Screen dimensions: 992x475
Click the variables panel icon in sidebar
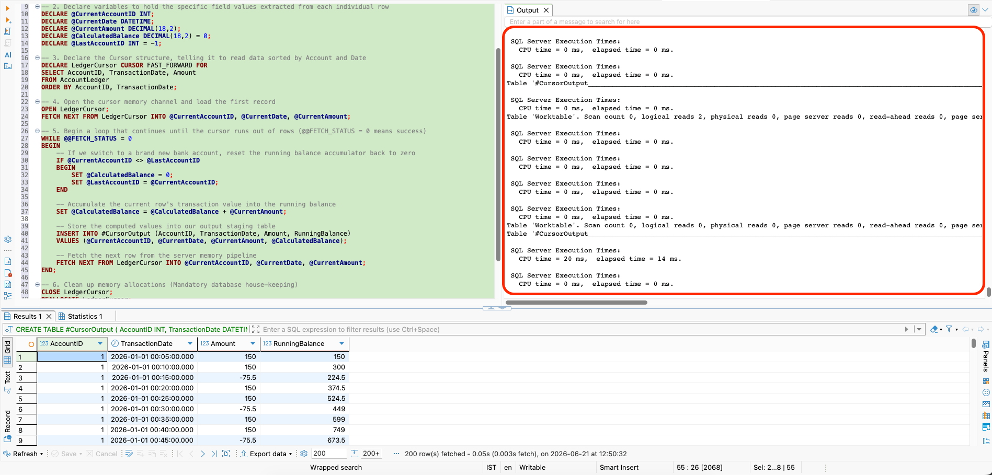click(8, 284)
